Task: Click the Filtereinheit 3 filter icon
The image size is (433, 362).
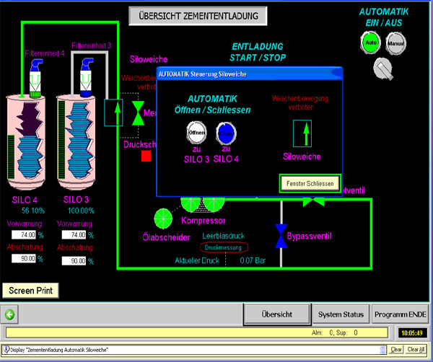Action: click(85, 76)
